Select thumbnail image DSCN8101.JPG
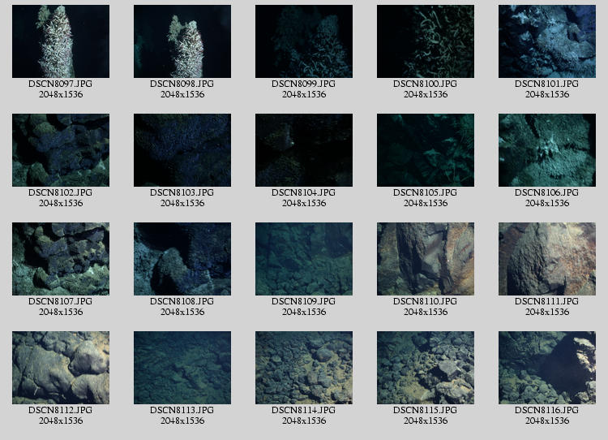This screenshot has height=440, width=608. tap(547, 41)
